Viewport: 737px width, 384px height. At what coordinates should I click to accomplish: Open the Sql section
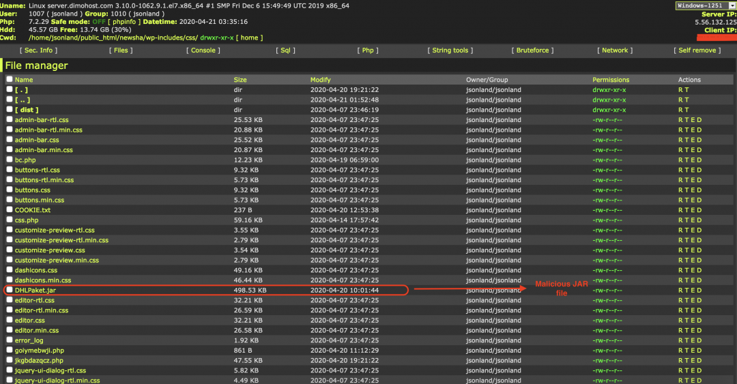[286, 50]
